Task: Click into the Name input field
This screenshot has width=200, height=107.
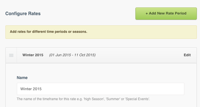Action: tap(101, 89)
